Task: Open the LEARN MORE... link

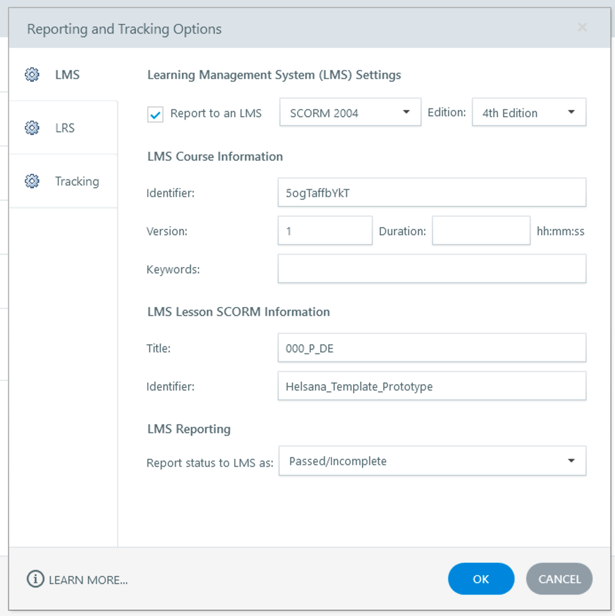Action: 88,580
